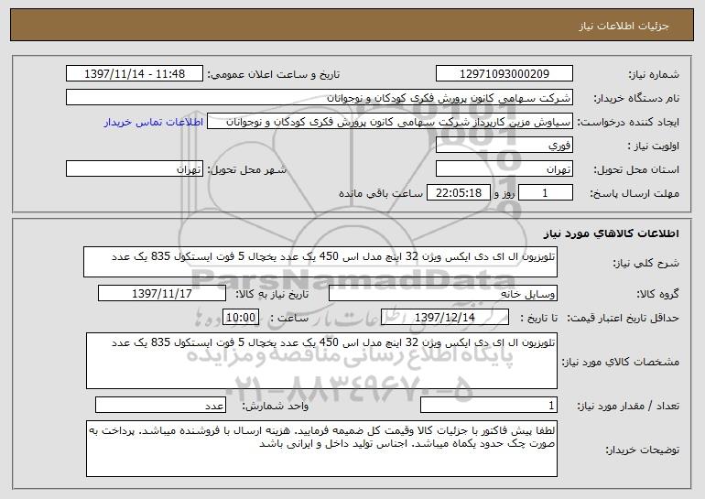This screenshot has width=705, height=499.
Task: Click the شرح کلی نیاز text box
Action: tap(320, 262)
